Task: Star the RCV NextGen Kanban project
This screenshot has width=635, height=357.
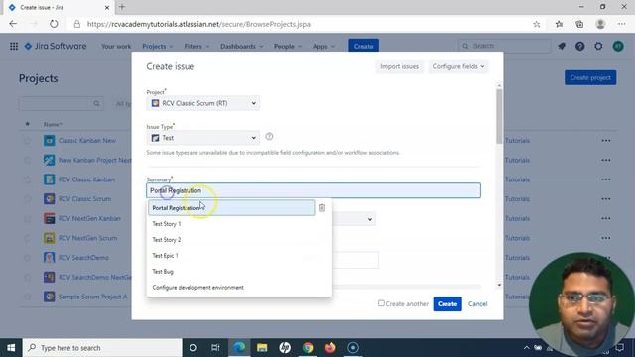Action: click(x=27, y=218)
